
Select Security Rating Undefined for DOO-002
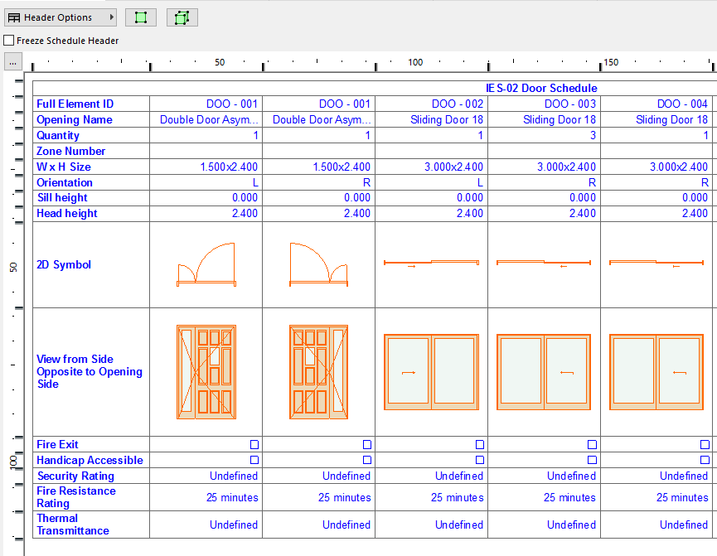[431, 476]
